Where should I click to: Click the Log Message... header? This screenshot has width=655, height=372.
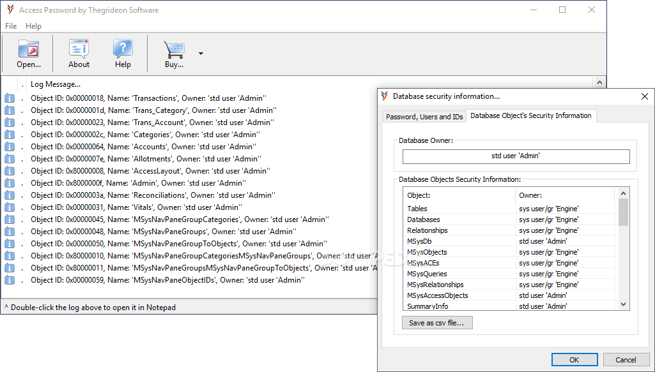pyautogui.click(x=56, y=84)
